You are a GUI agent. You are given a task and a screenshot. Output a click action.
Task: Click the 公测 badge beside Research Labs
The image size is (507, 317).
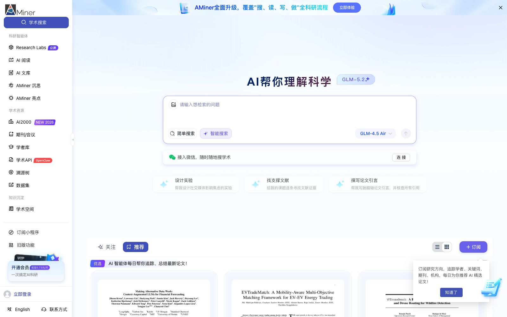tap(53, 48)
